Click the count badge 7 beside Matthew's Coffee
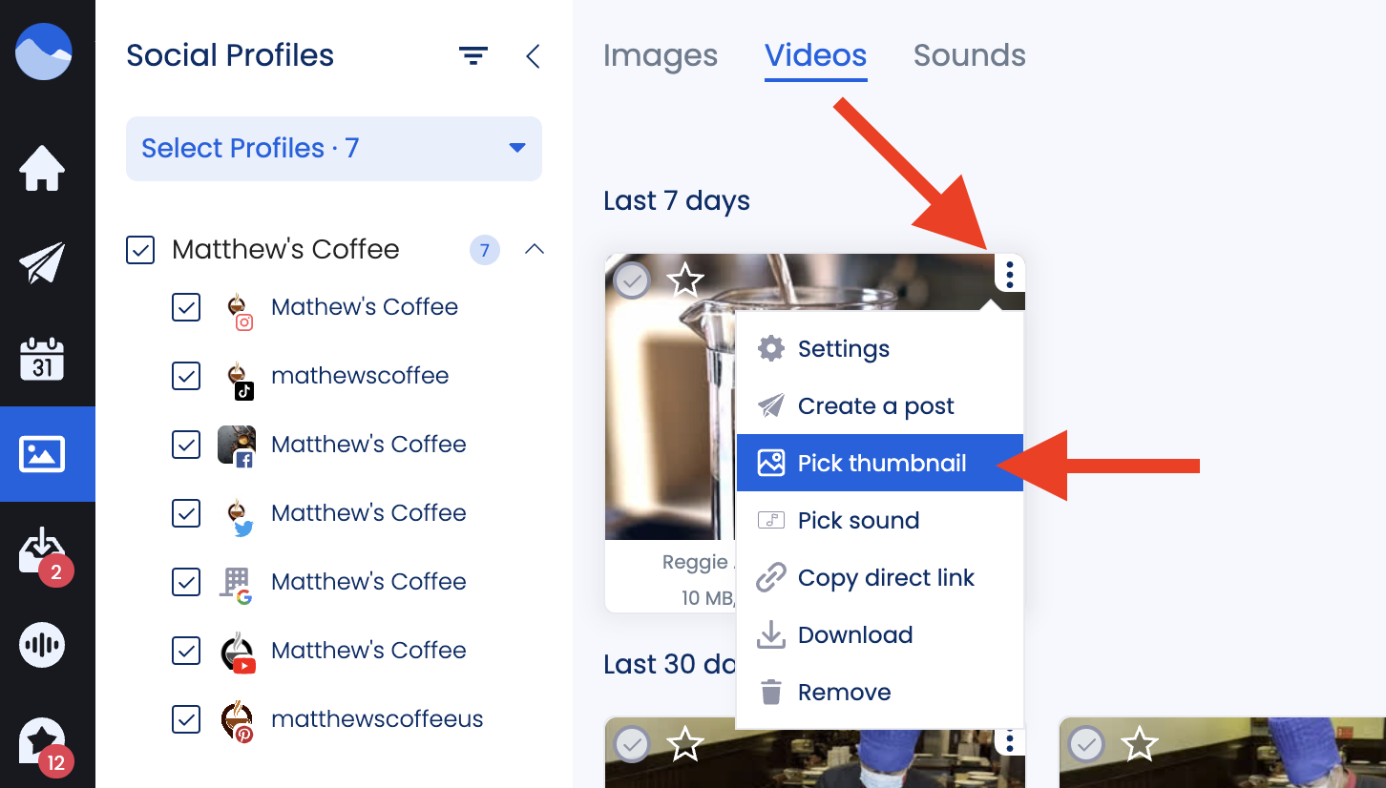This screenshot has width=1386, height=788. (x=485, y=251)
